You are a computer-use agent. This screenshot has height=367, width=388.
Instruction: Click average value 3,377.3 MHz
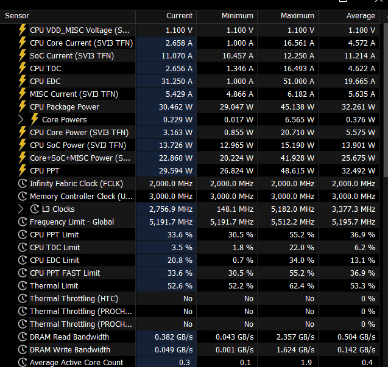pos(354,209)
